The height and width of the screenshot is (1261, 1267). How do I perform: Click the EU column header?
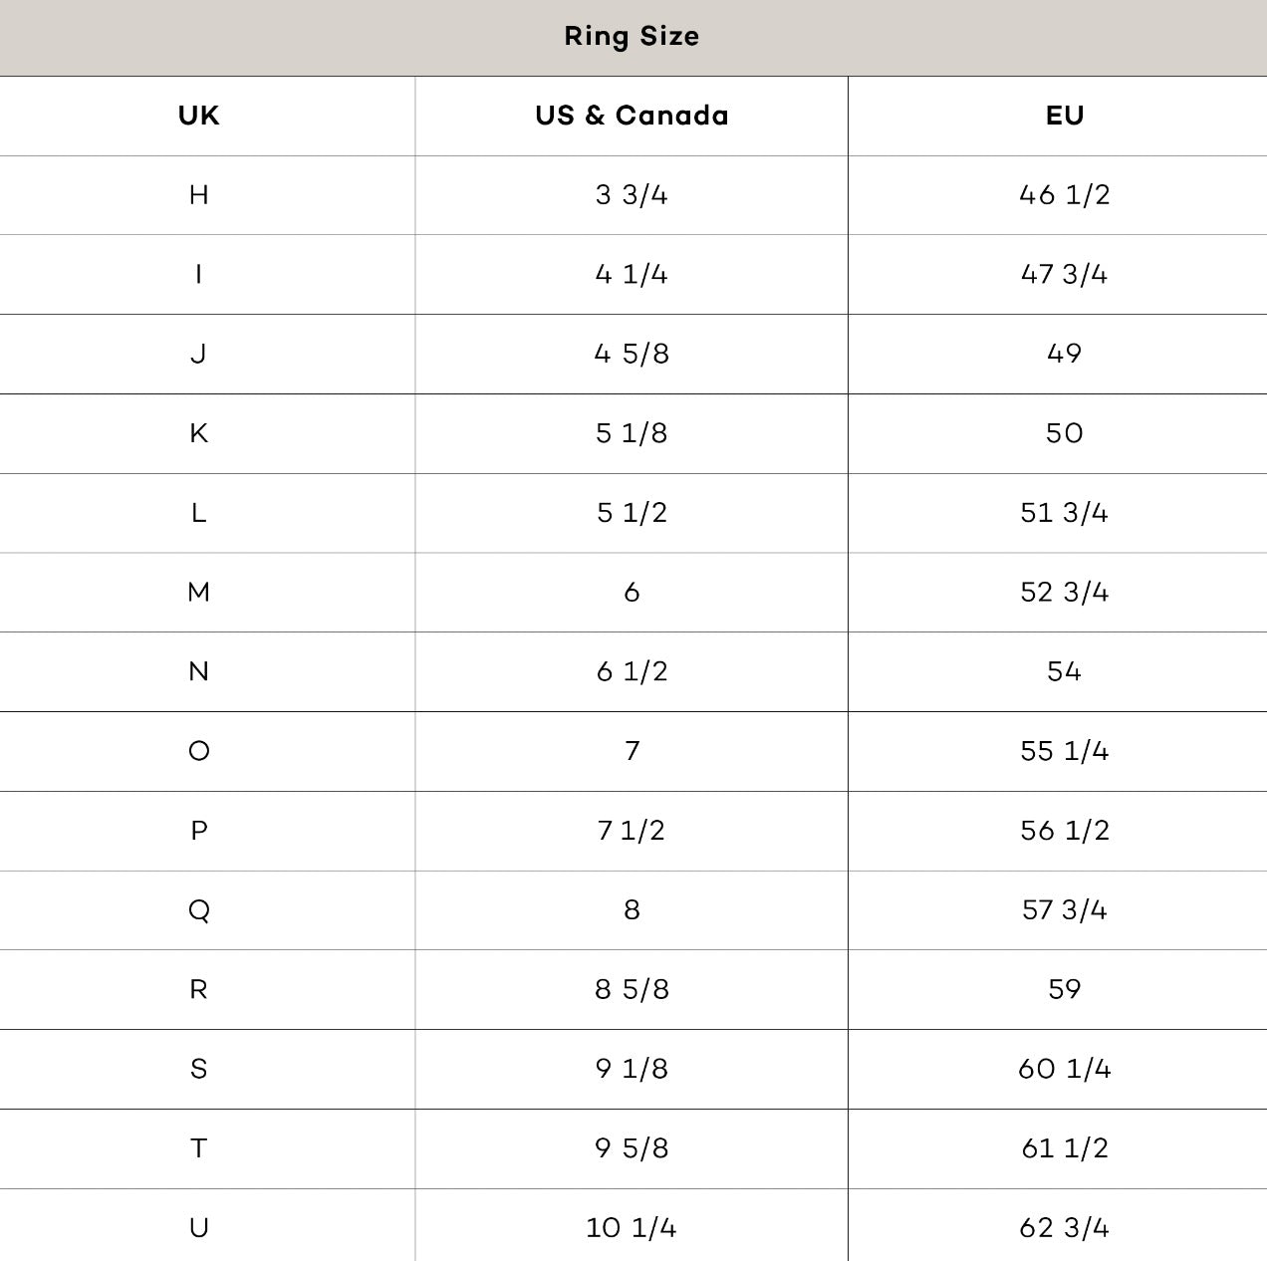1064,116
